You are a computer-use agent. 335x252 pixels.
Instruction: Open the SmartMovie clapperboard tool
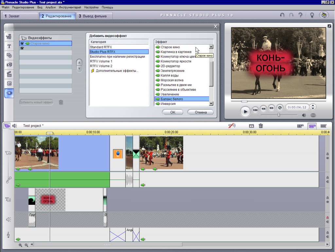9,74
